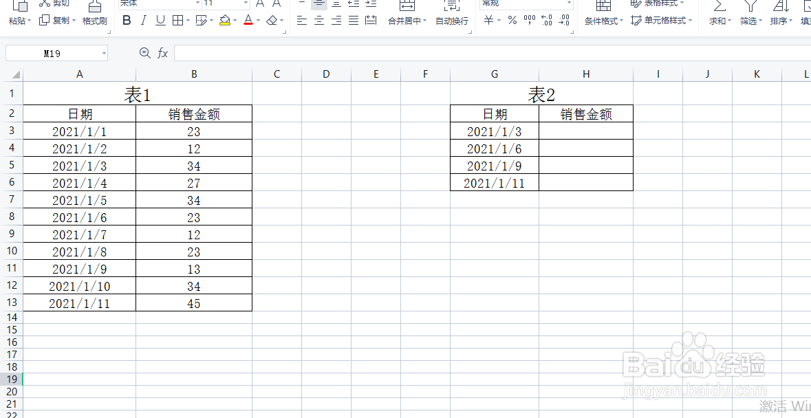This screenshot has width=811, height=418.
Task: Click the 日期 header in column G
Action: pos(495,114)
